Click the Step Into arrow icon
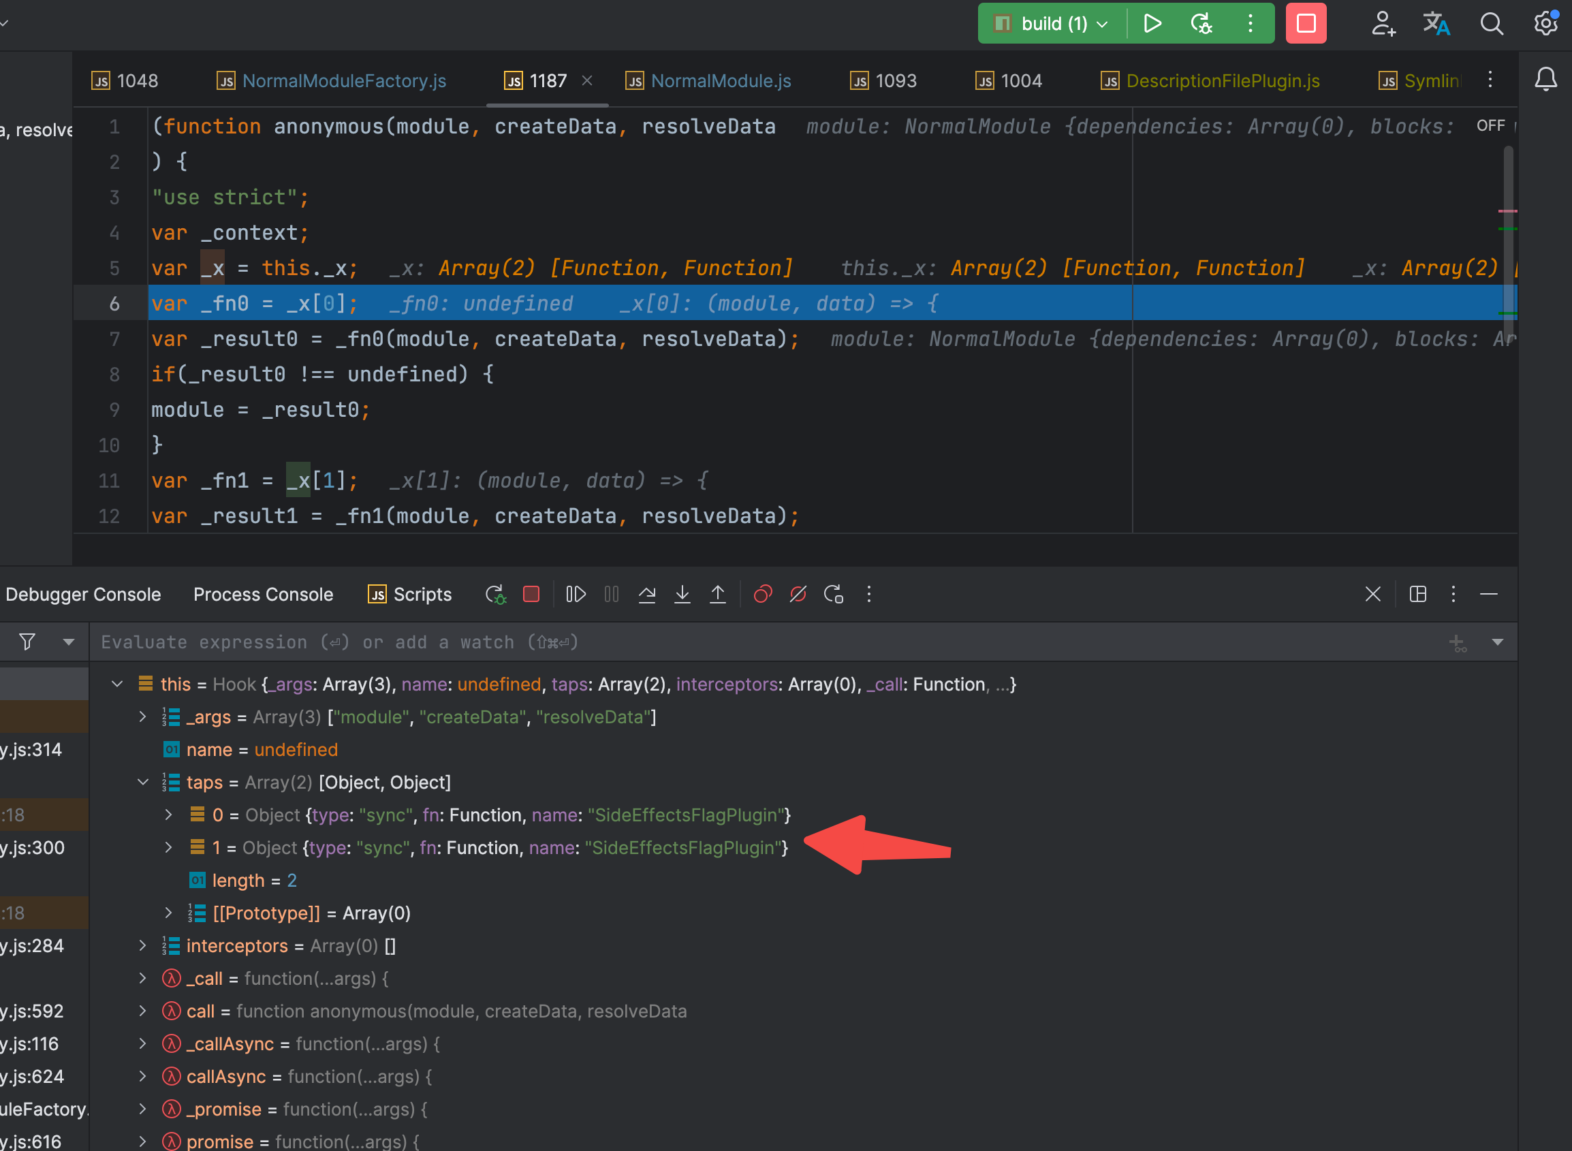Viewport: 1572px width, 1151px height. coord(682,595)
